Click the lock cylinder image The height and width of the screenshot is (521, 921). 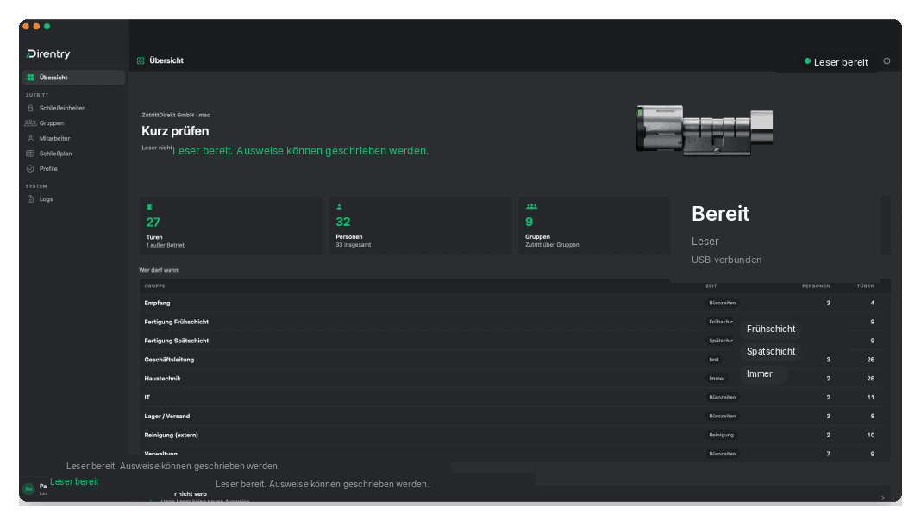pos(705,129)
